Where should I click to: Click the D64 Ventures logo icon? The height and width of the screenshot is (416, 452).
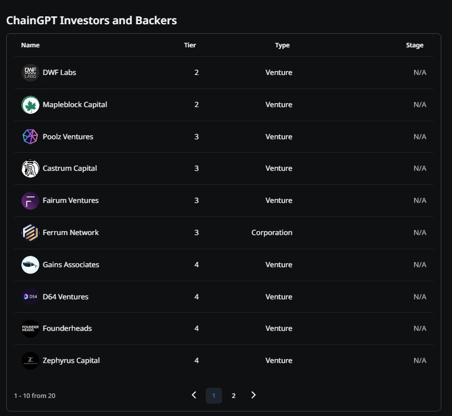coord(30,297)
